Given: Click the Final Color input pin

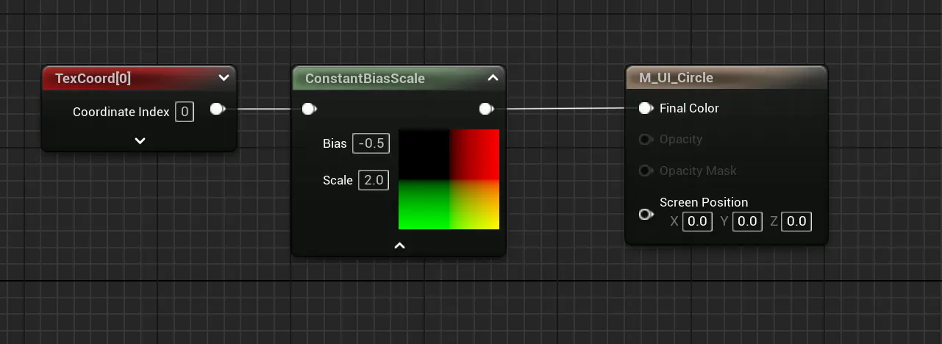Looking at the screenshot, I should [x=646, y=109].
